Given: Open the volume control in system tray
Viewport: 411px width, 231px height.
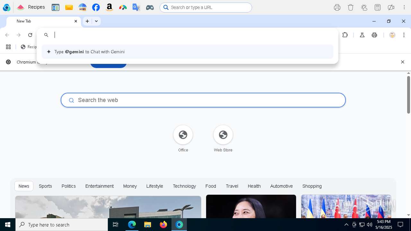Looking at the screenshot, I should pyautogui.click(x=370, y=225).
